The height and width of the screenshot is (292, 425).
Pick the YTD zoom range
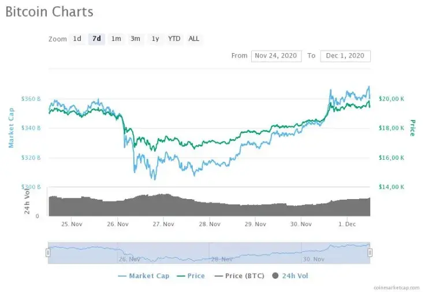coord(174,39)
